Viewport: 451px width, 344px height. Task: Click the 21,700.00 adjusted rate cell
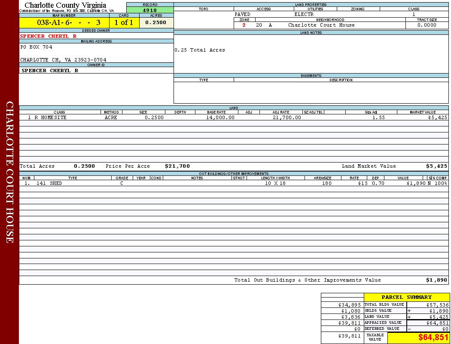point(286,117)
